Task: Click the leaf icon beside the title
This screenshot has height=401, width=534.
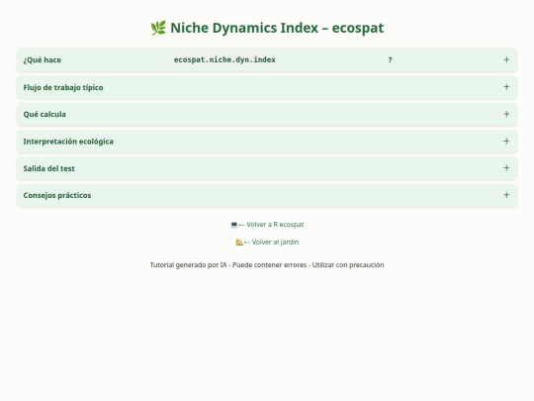Action: click(x=158, y=28)
